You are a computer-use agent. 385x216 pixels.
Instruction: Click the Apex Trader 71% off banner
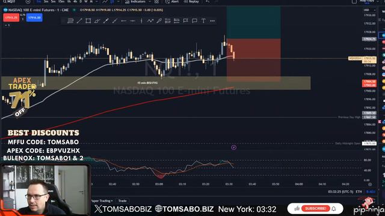point(21,97)
